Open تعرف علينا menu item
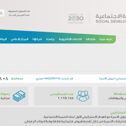 [x=106, y=39]
